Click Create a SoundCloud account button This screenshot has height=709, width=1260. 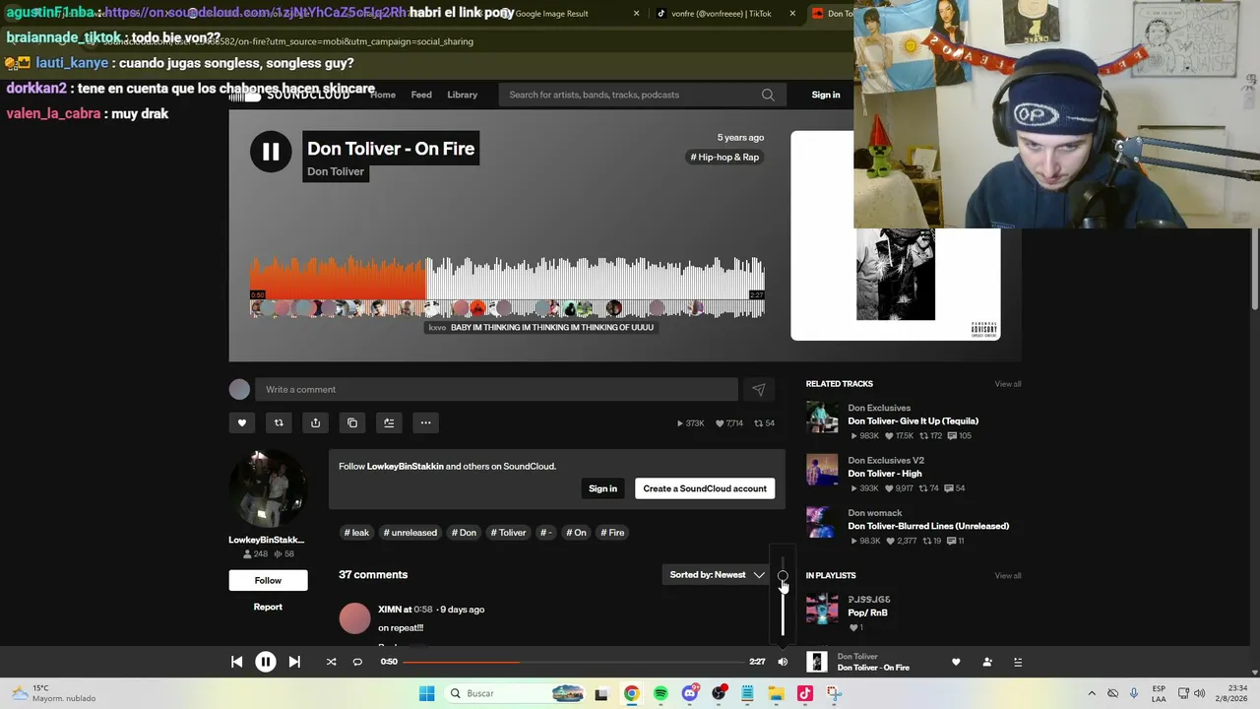(705, 488)
